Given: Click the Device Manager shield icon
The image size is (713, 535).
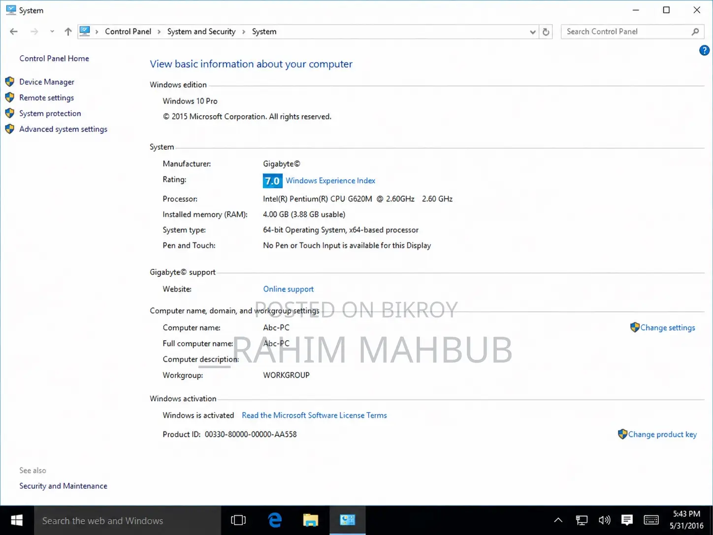Looking at the screenshot, I should pyautogui.click(x=9, y=82).
